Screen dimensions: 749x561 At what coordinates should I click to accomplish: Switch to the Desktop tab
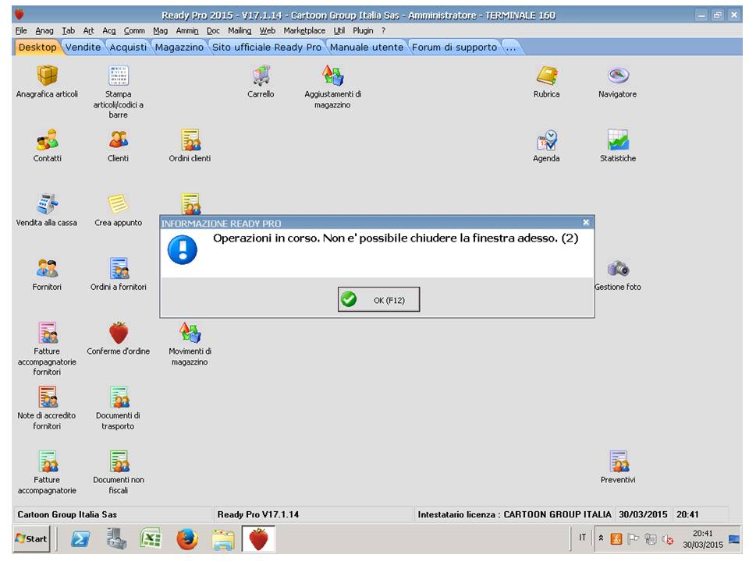(37, 48)
